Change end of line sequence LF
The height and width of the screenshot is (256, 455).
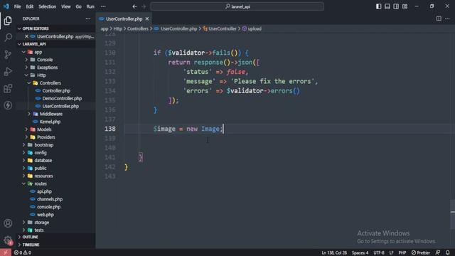pos(392,253)
